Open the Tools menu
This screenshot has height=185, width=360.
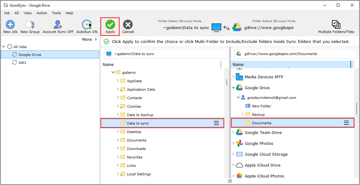coord(56,13)
